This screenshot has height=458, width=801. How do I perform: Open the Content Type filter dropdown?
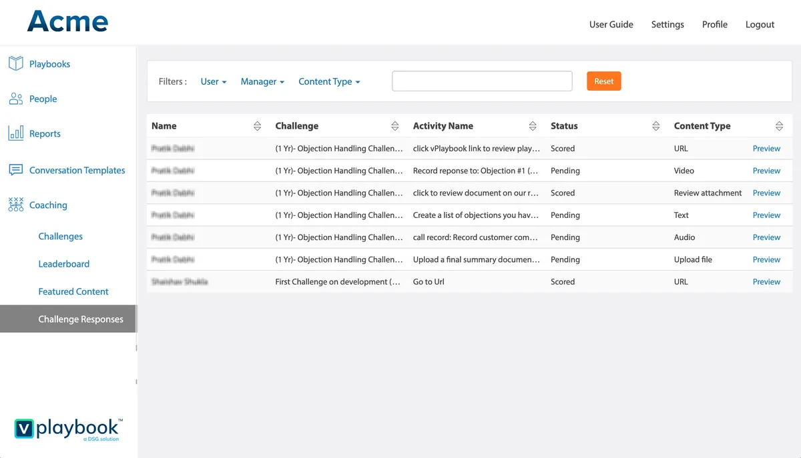329,81
